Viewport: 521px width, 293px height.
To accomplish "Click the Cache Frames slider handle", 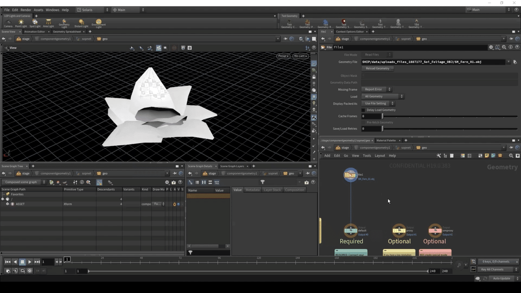I will pos(382,116).
